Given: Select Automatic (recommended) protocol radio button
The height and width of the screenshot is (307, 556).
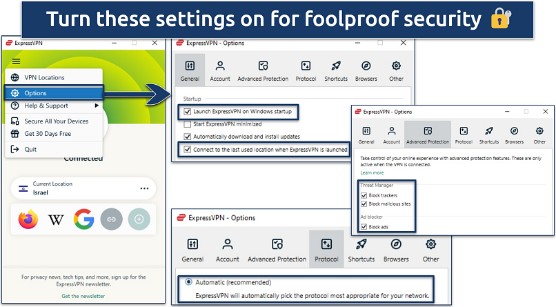Looking at the screenshot, I should [x=188, y=282].
